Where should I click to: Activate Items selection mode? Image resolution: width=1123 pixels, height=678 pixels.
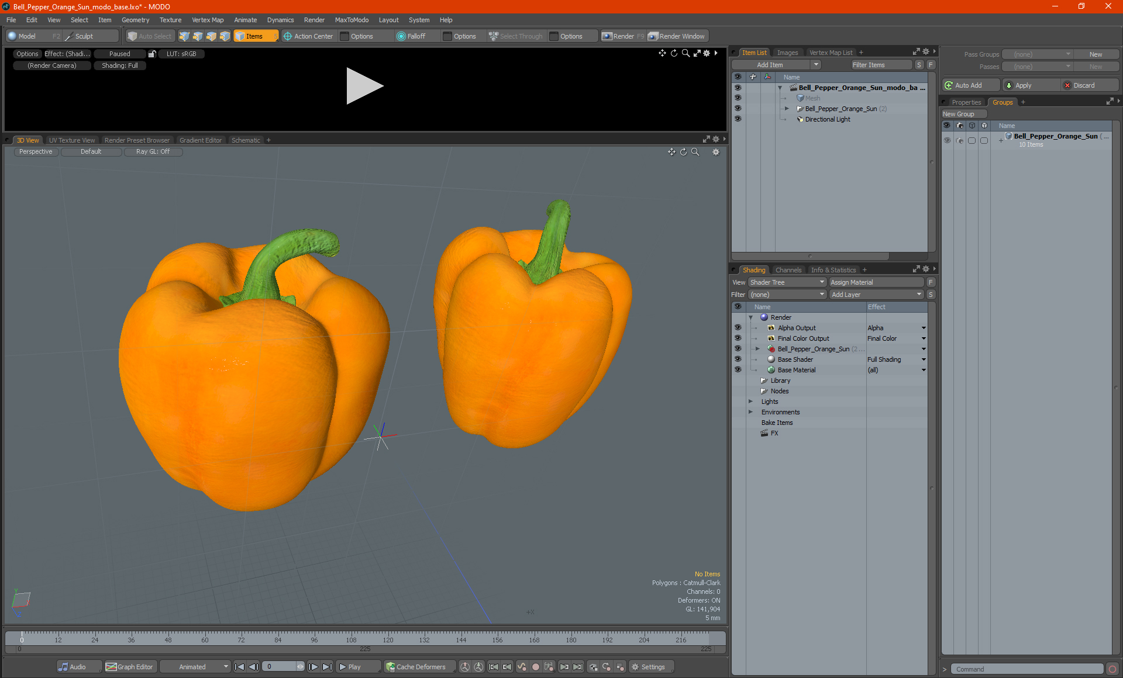pos(256,36)
